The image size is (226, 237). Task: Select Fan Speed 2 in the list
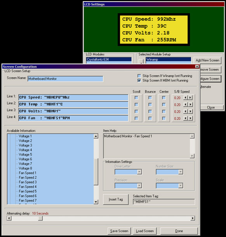point(28,177)
